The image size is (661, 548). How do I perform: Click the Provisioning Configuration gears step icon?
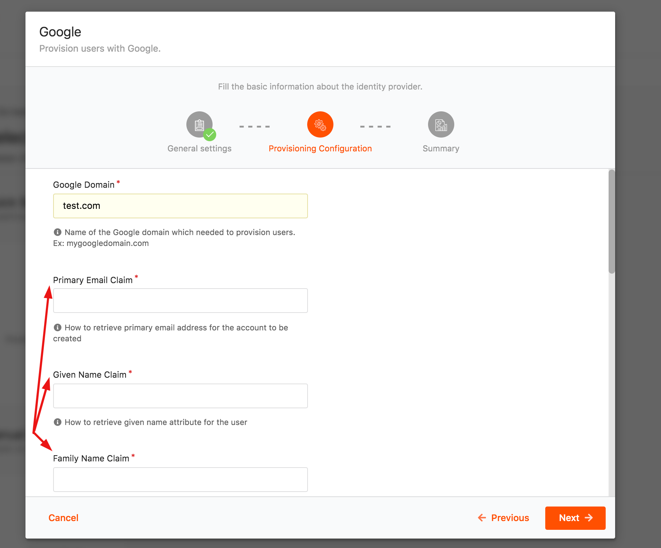(320, 124)
